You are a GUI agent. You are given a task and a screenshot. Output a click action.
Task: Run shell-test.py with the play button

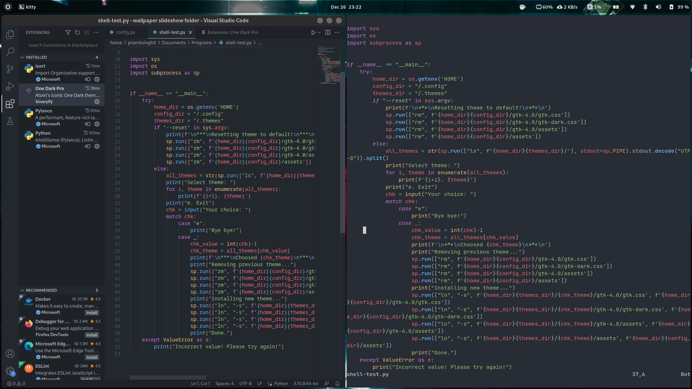click(313, 32)
